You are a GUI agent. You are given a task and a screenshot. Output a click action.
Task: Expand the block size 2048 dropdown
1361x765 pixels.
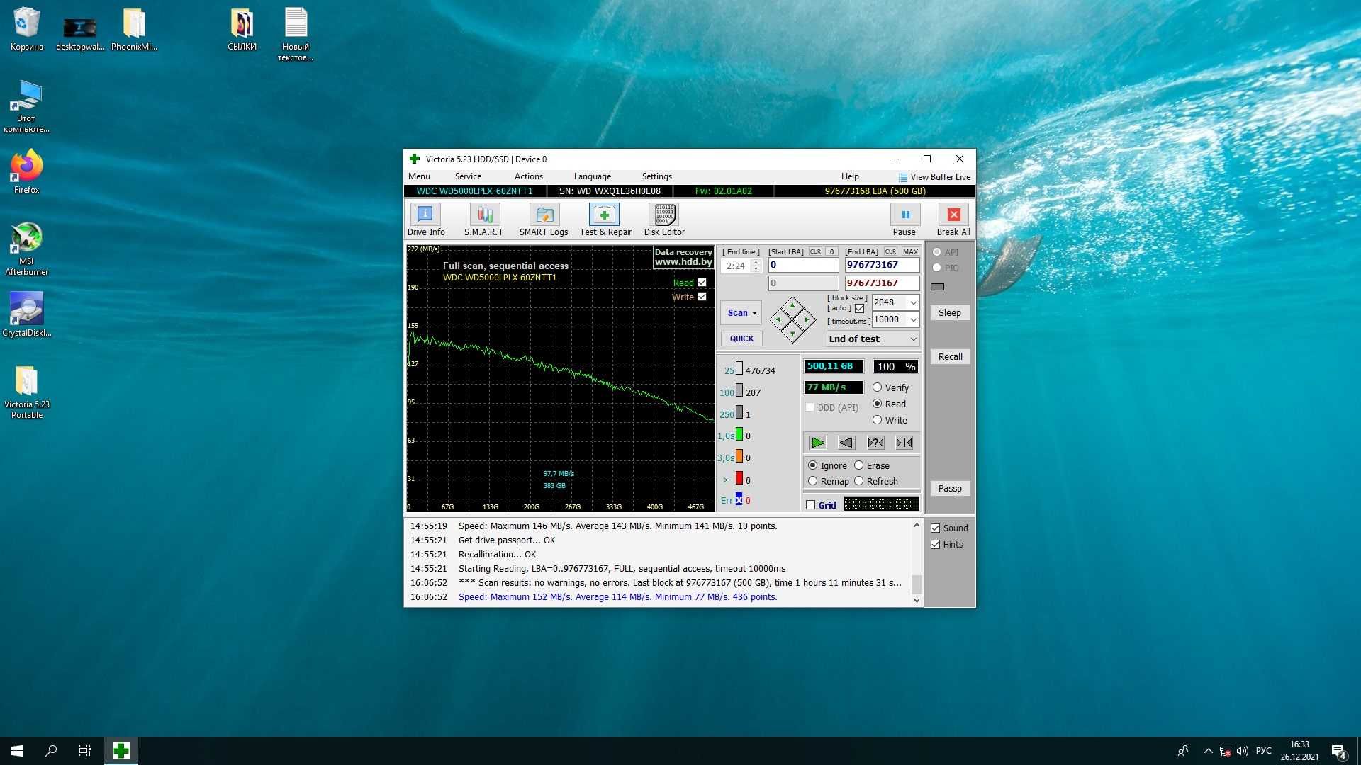(913, 302)
